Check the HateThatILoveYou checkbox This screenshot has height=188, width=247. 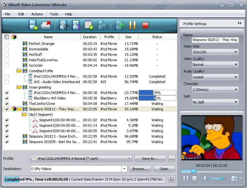point(7,60)
